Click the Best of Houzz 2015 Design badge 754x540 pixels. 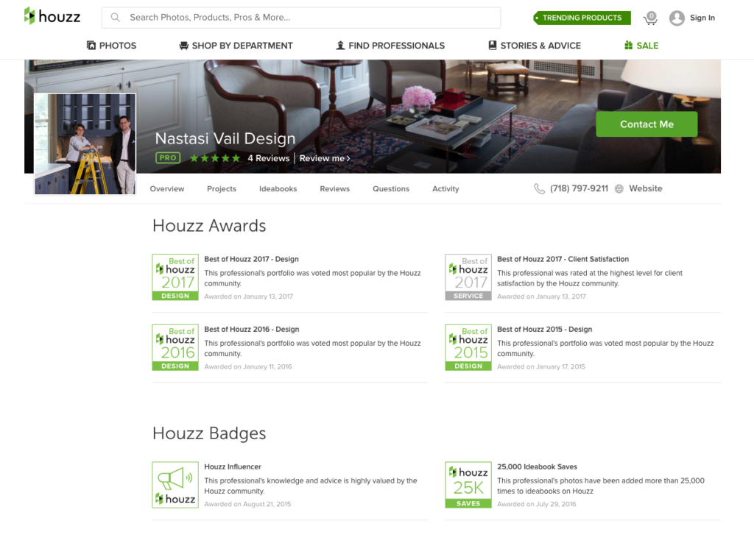(x=468, y=347)
